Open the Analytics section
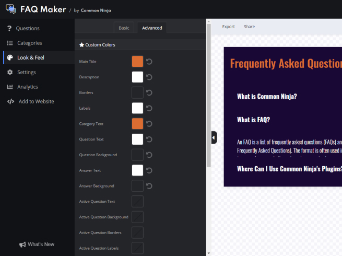342x256 pixels. (x=28, y=87)
